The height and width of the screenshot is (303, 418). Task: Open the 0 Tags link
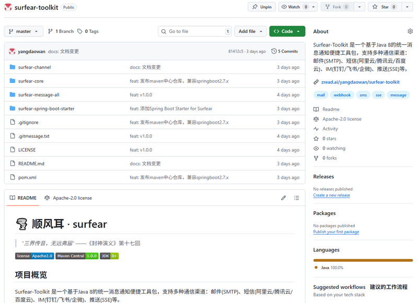pyautogui.click(x=88, y=31)
